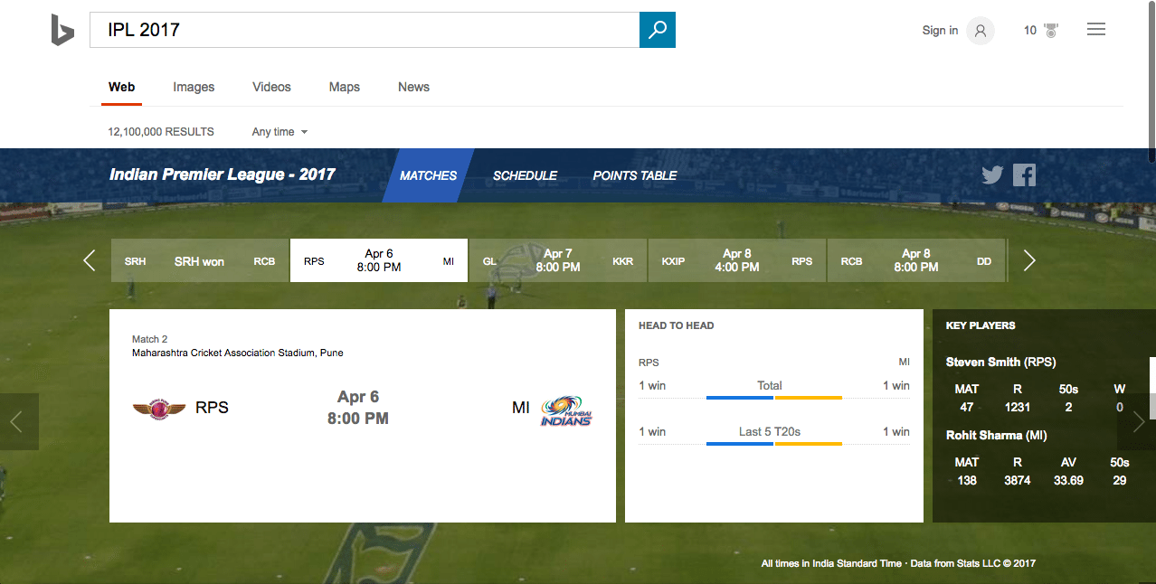Screen dimensions: 1156x584
Task: Click the Sign in link
Action: coord(940,31)
